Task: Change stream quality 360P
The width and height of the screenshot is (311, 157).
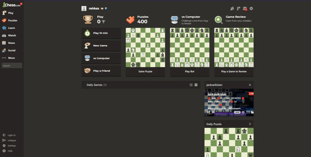Action: tap(237, 112)
